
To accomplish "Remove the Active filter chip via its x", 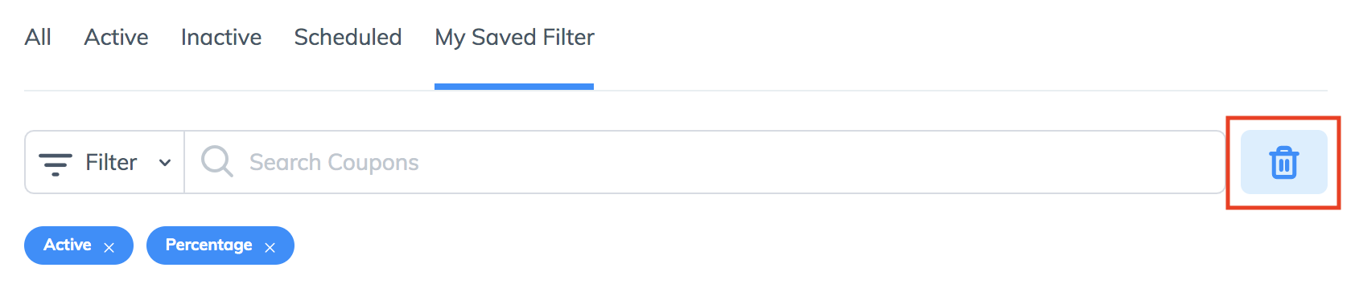I will pos(109,247).
